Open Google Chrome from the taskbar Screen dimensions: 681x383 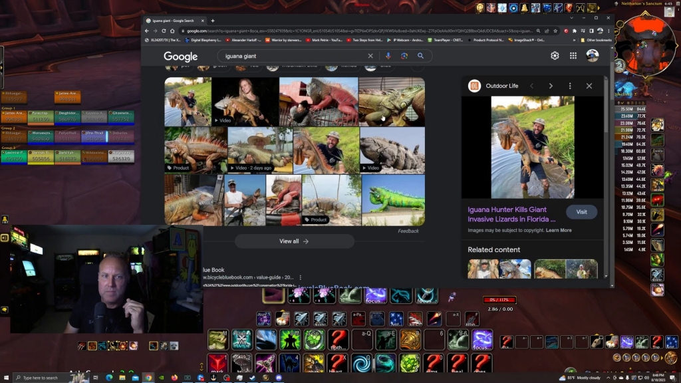point(148,378)
